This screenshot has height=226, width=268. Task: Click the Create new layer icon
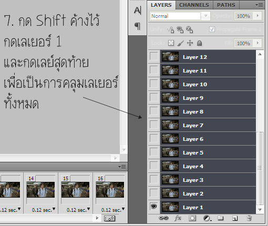click(235, 218)
